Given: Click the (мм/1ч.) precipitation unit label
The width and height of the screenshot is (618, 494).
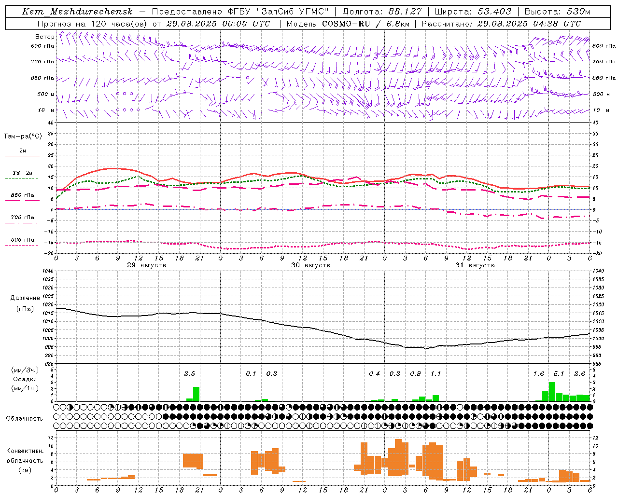Looking at the screenshot, I should (25, 388).
